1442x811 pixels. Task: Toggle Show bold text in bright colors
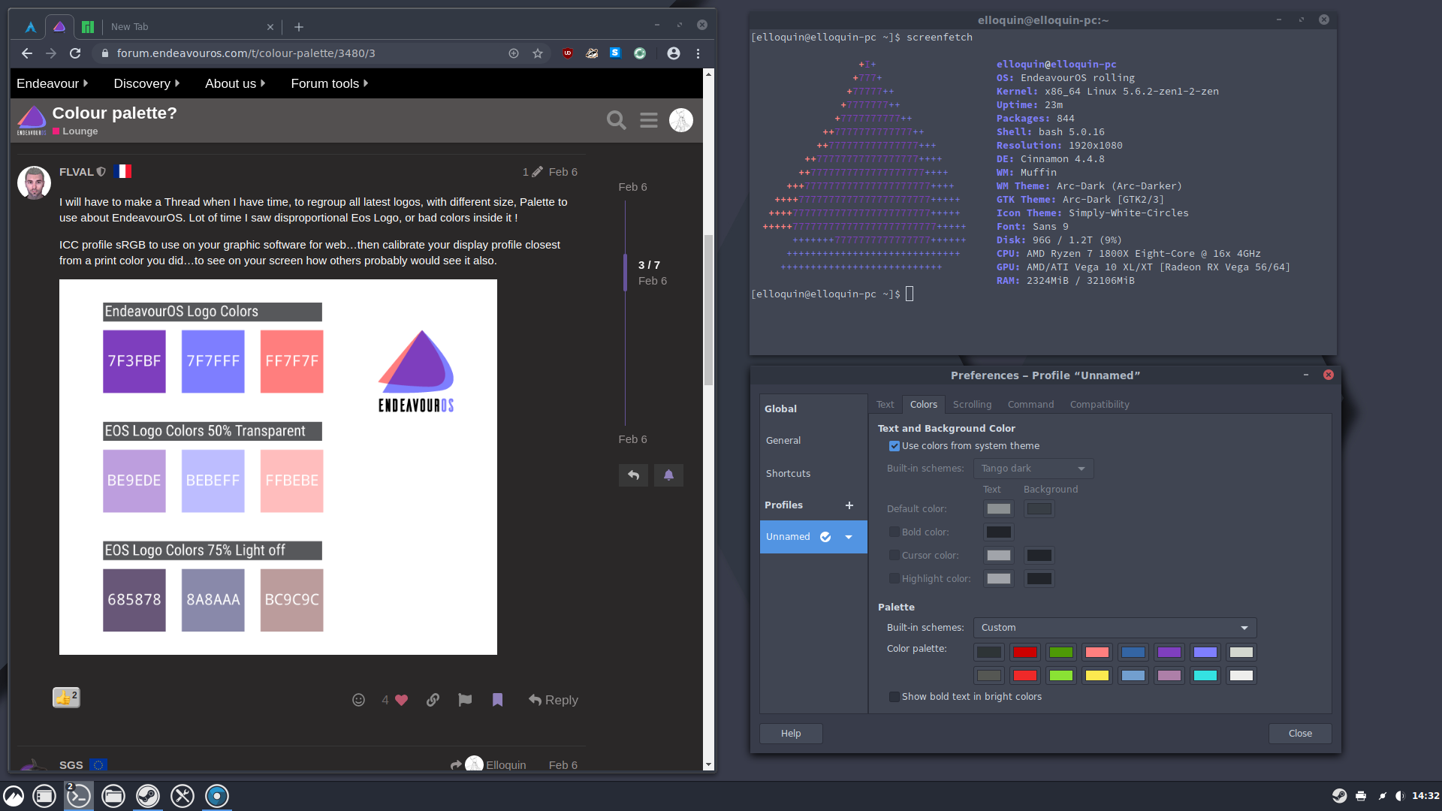pyautogui.click(x=894, y=697)
